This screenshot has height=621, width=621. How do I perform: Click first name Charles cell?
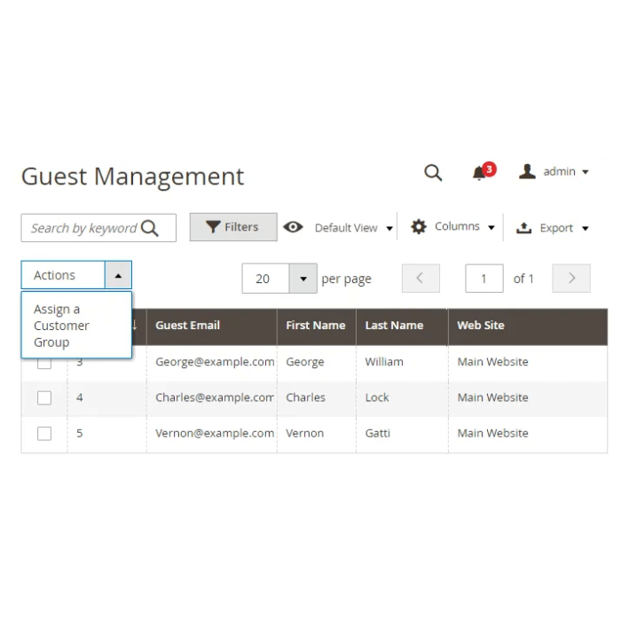click(305, 397)
